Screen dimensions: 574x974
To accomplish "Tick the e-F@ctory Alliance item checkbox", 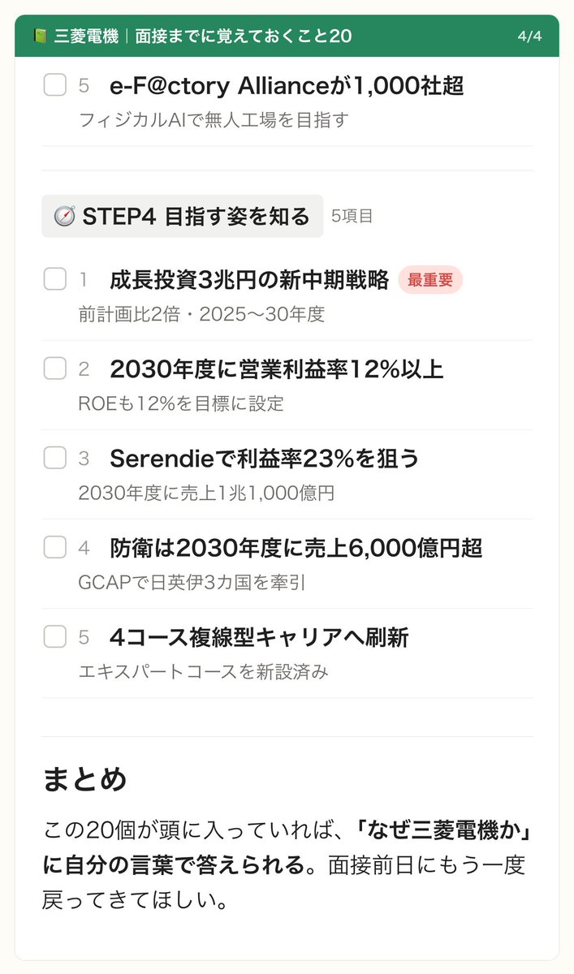I will click(54, 84).
